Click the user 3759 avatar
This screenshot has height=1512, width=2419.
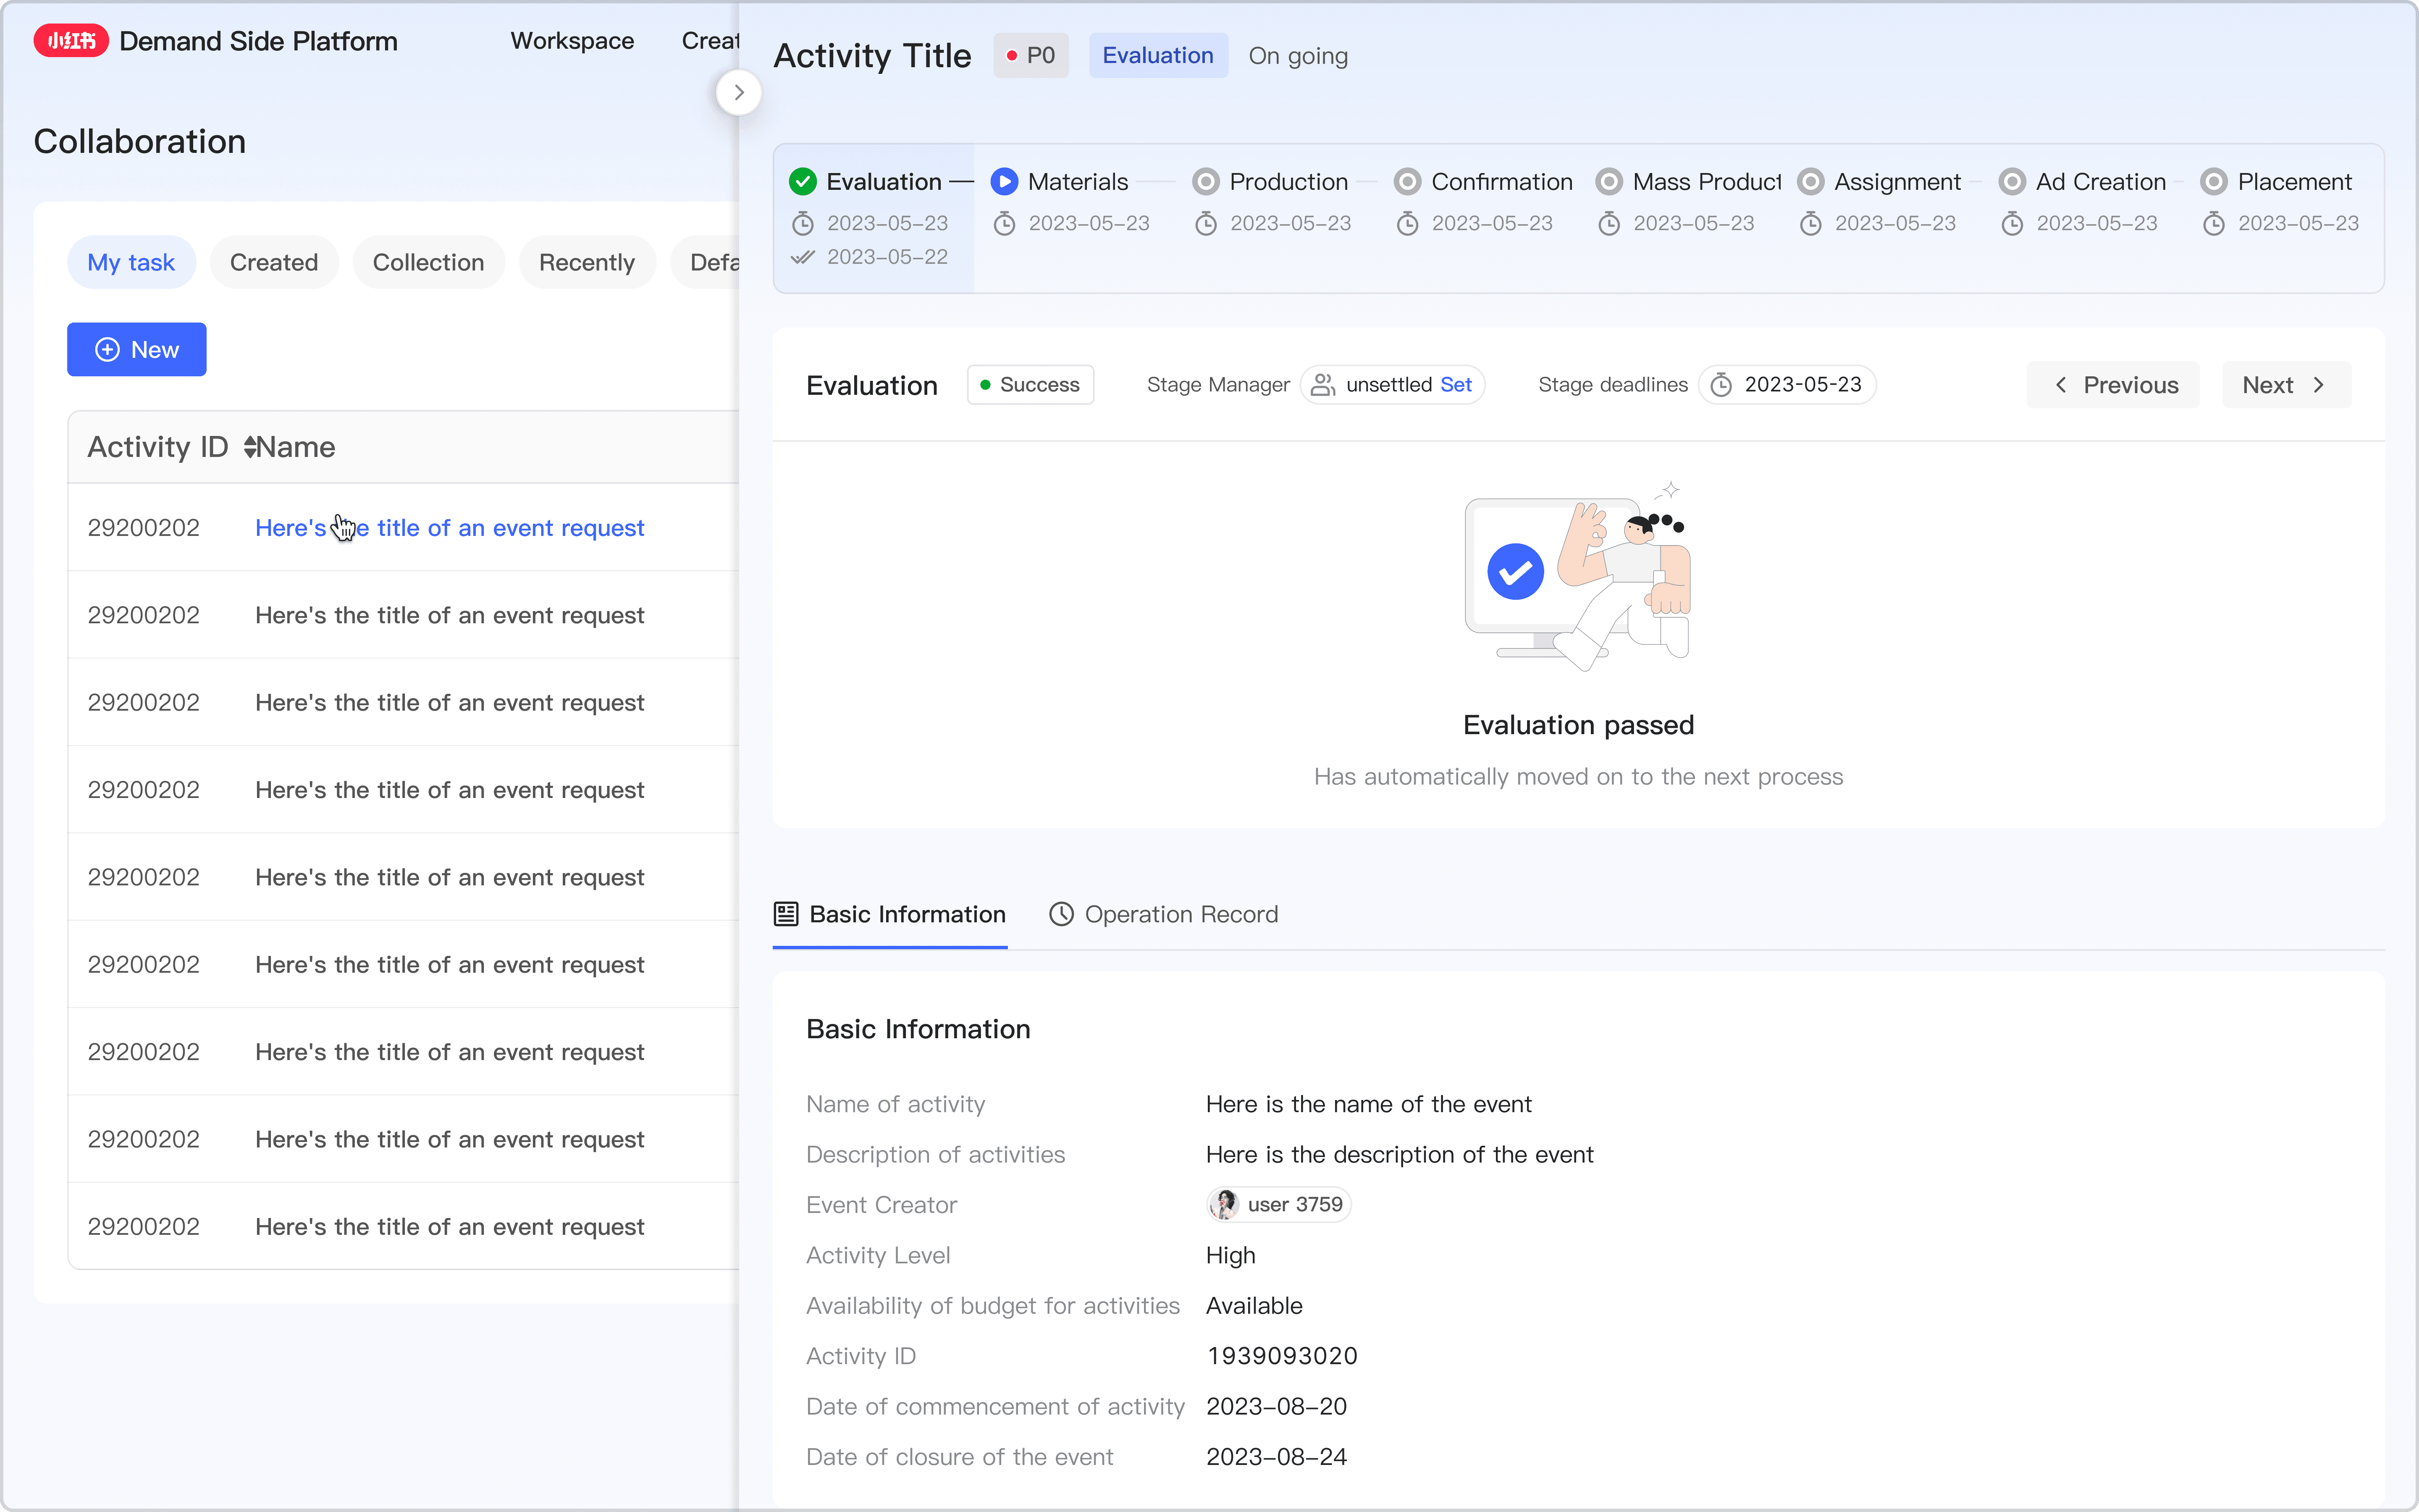click(1225, 1205)
